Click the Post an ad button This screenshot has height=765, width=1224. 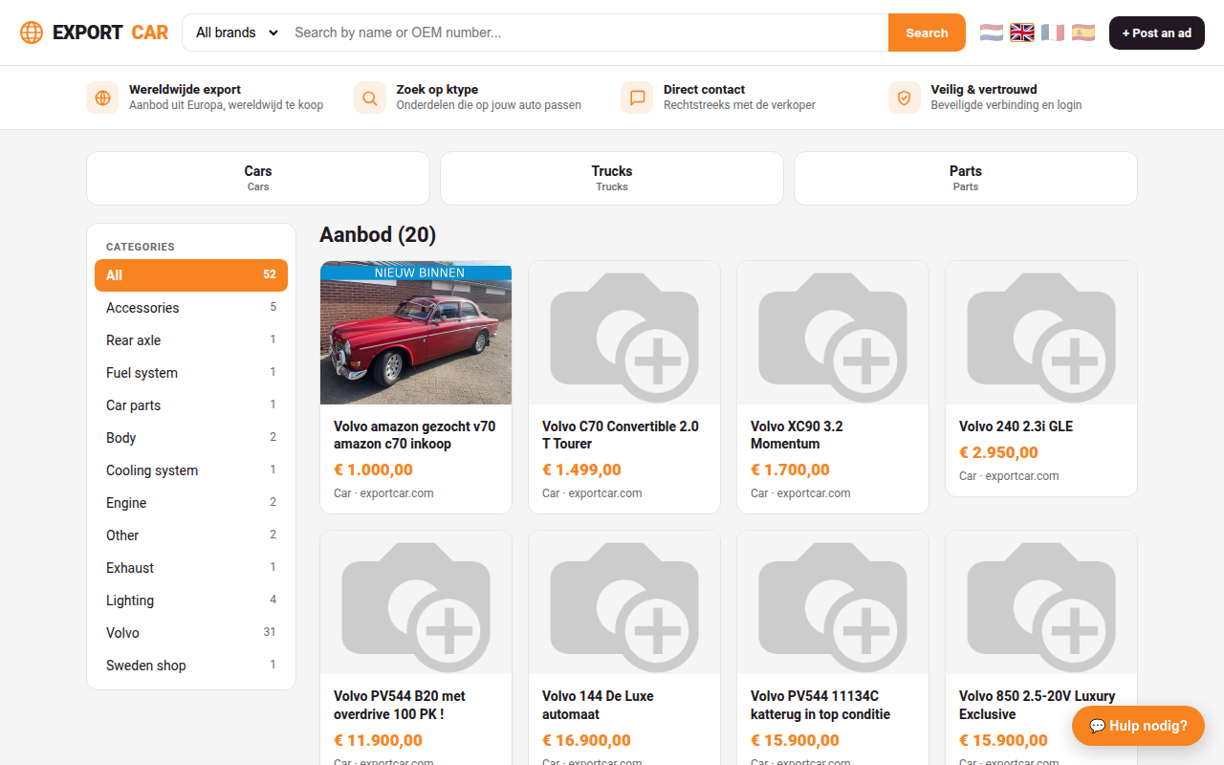(x=1157, y=33)
